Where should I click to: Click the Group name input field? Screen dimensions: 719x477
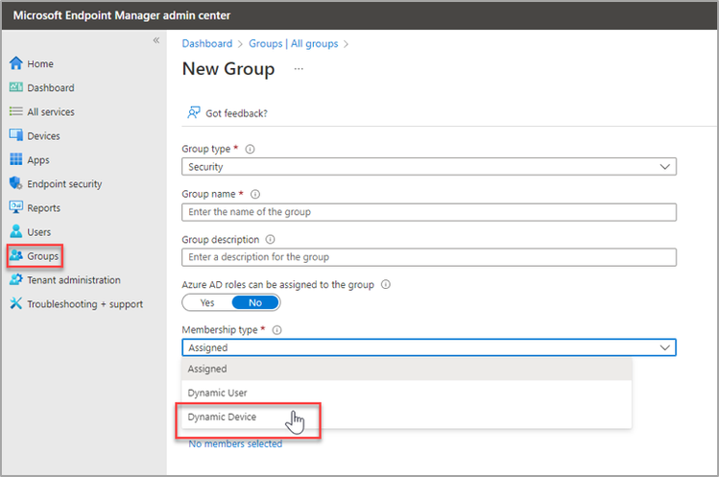(x=428, y=212)
